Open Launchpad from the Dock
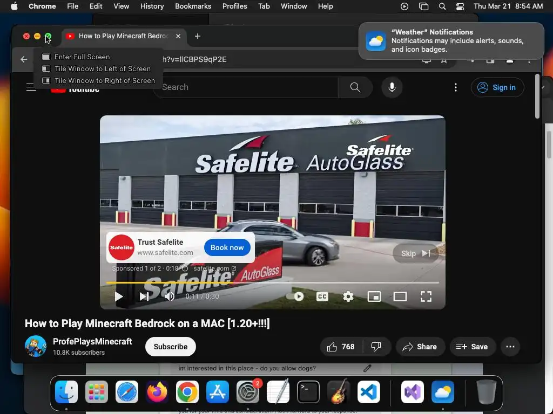Image resolution: width=553 pixels, height=414 pixels. (97, 392)
